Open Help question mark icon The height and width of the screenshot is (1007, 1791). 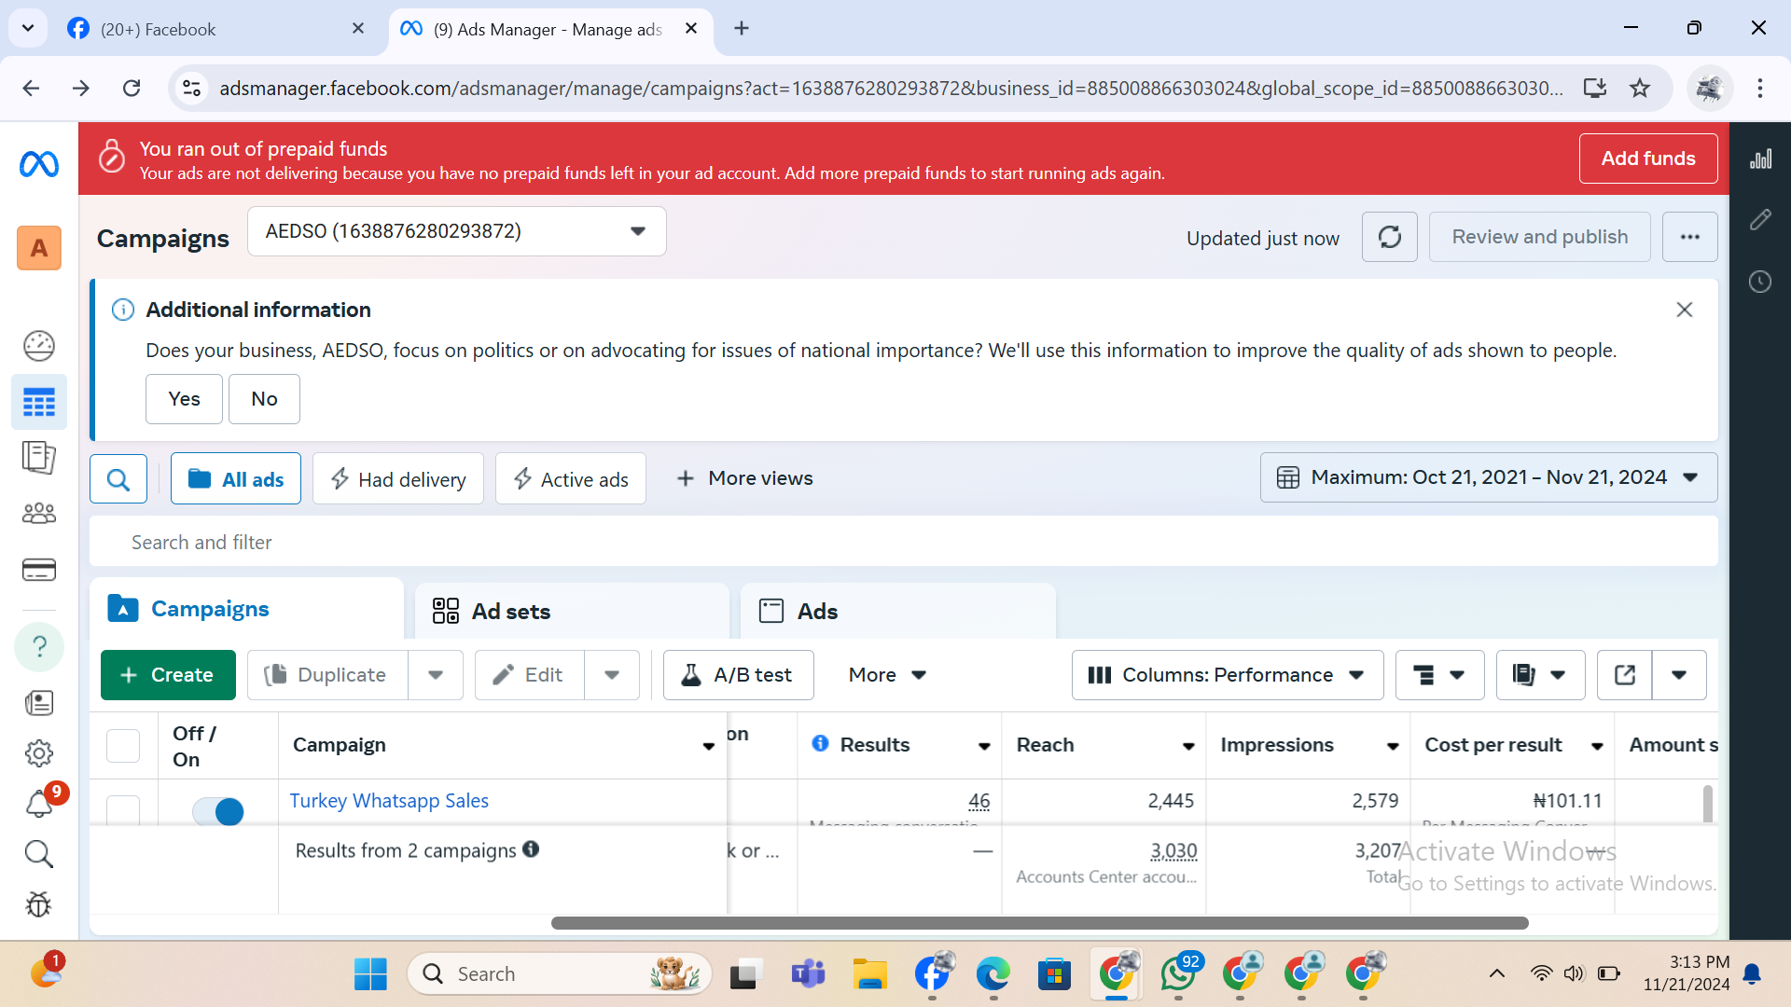click(x=39, y=646)
